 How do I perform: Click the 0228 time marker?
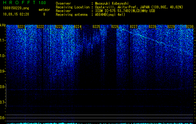coord(152,27)
